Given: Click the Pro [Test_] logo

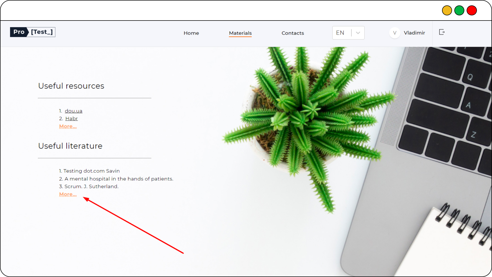Looking at the screenshot, I should pyautogui.click(x=33, y=32).
